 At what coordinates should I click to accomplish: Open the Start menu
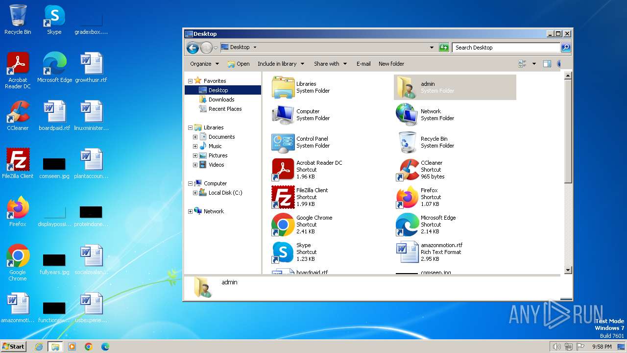click(x=13, y=347)
